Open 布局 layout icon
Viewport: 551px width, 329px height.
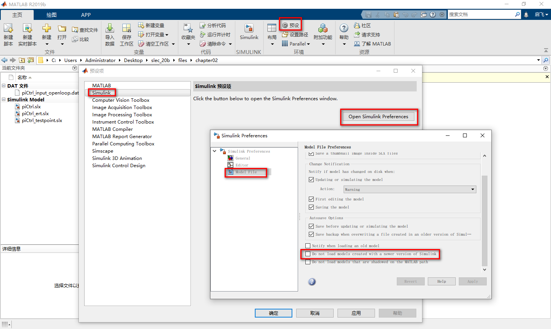[272, 28]
